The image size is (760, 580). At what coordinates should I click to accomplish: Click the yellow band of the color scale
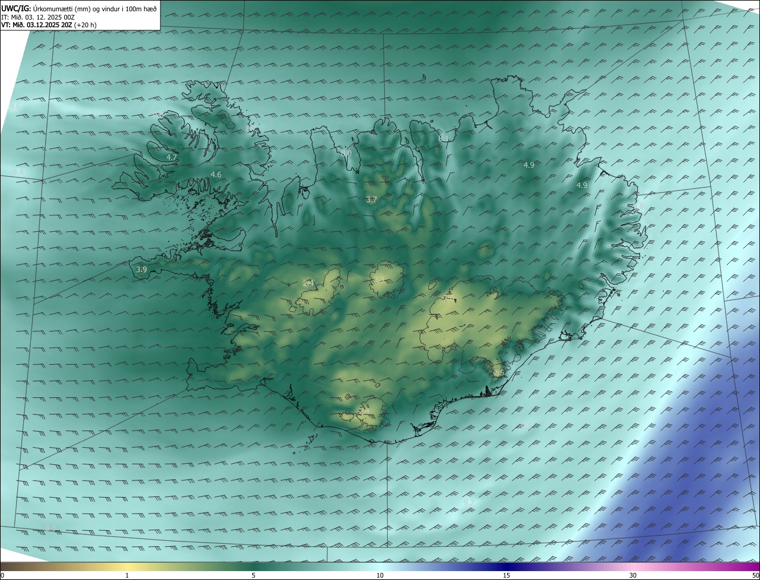pos(128,566)
